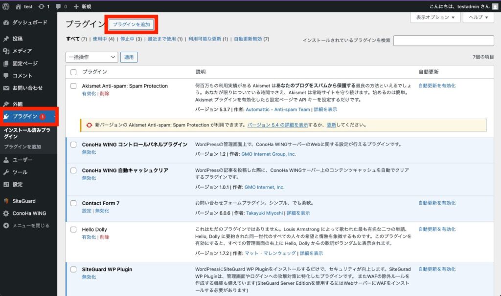Click the 固定ページ page icon
The width and height of the screenshot is (501, 296).
tap(6, 63)
